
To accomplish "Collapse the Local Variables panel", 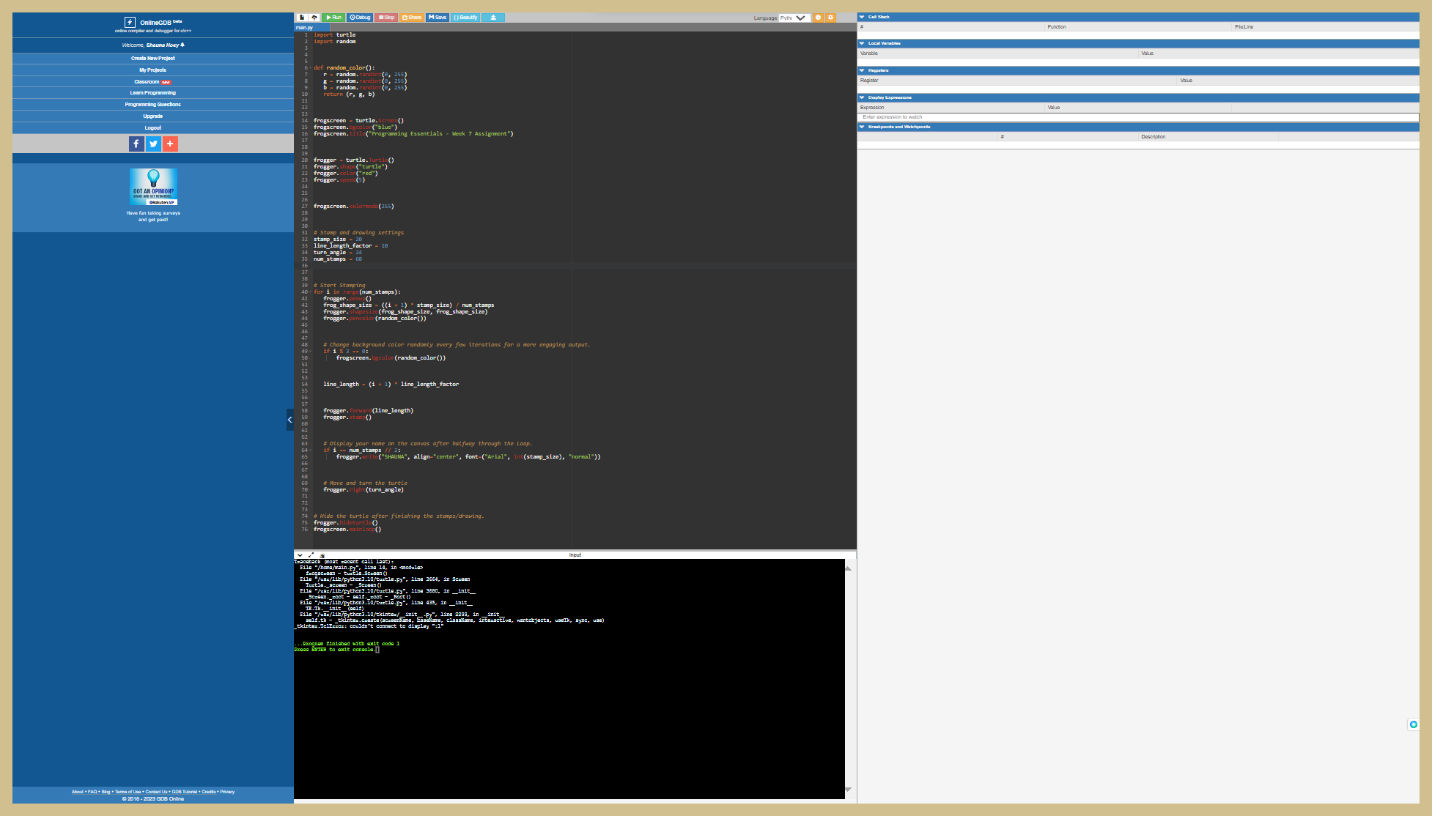I will tap(862, 43).
